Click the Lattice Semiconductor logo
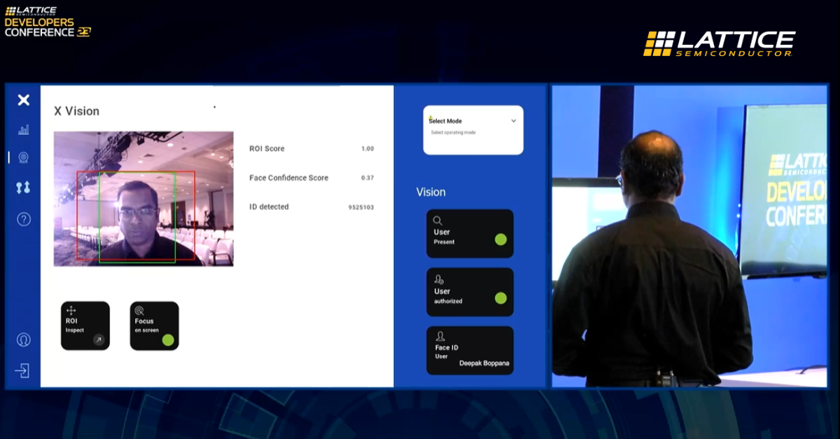 (x=720, y=43)
